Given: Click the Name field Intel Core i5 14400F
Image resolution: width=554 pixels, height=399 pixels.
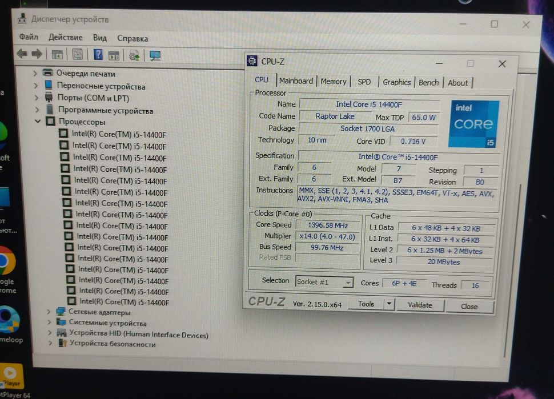Looking at the screenshot, I should (369, 104).
